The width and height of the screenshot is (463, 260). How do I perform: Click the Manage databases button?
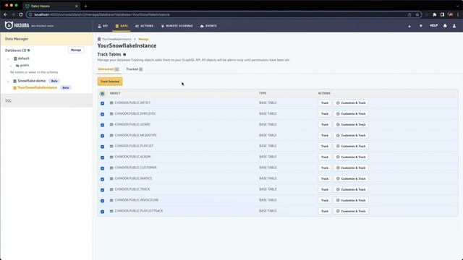point(76,50)
